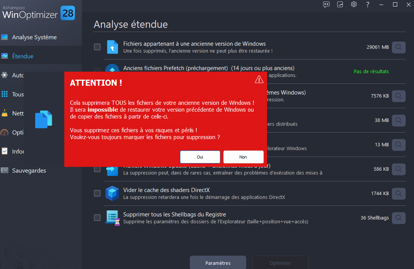Image resolution: width=414 pixels, height=269 pixels.
Task: Open settings gear in title bar
Action: point(354,5)
